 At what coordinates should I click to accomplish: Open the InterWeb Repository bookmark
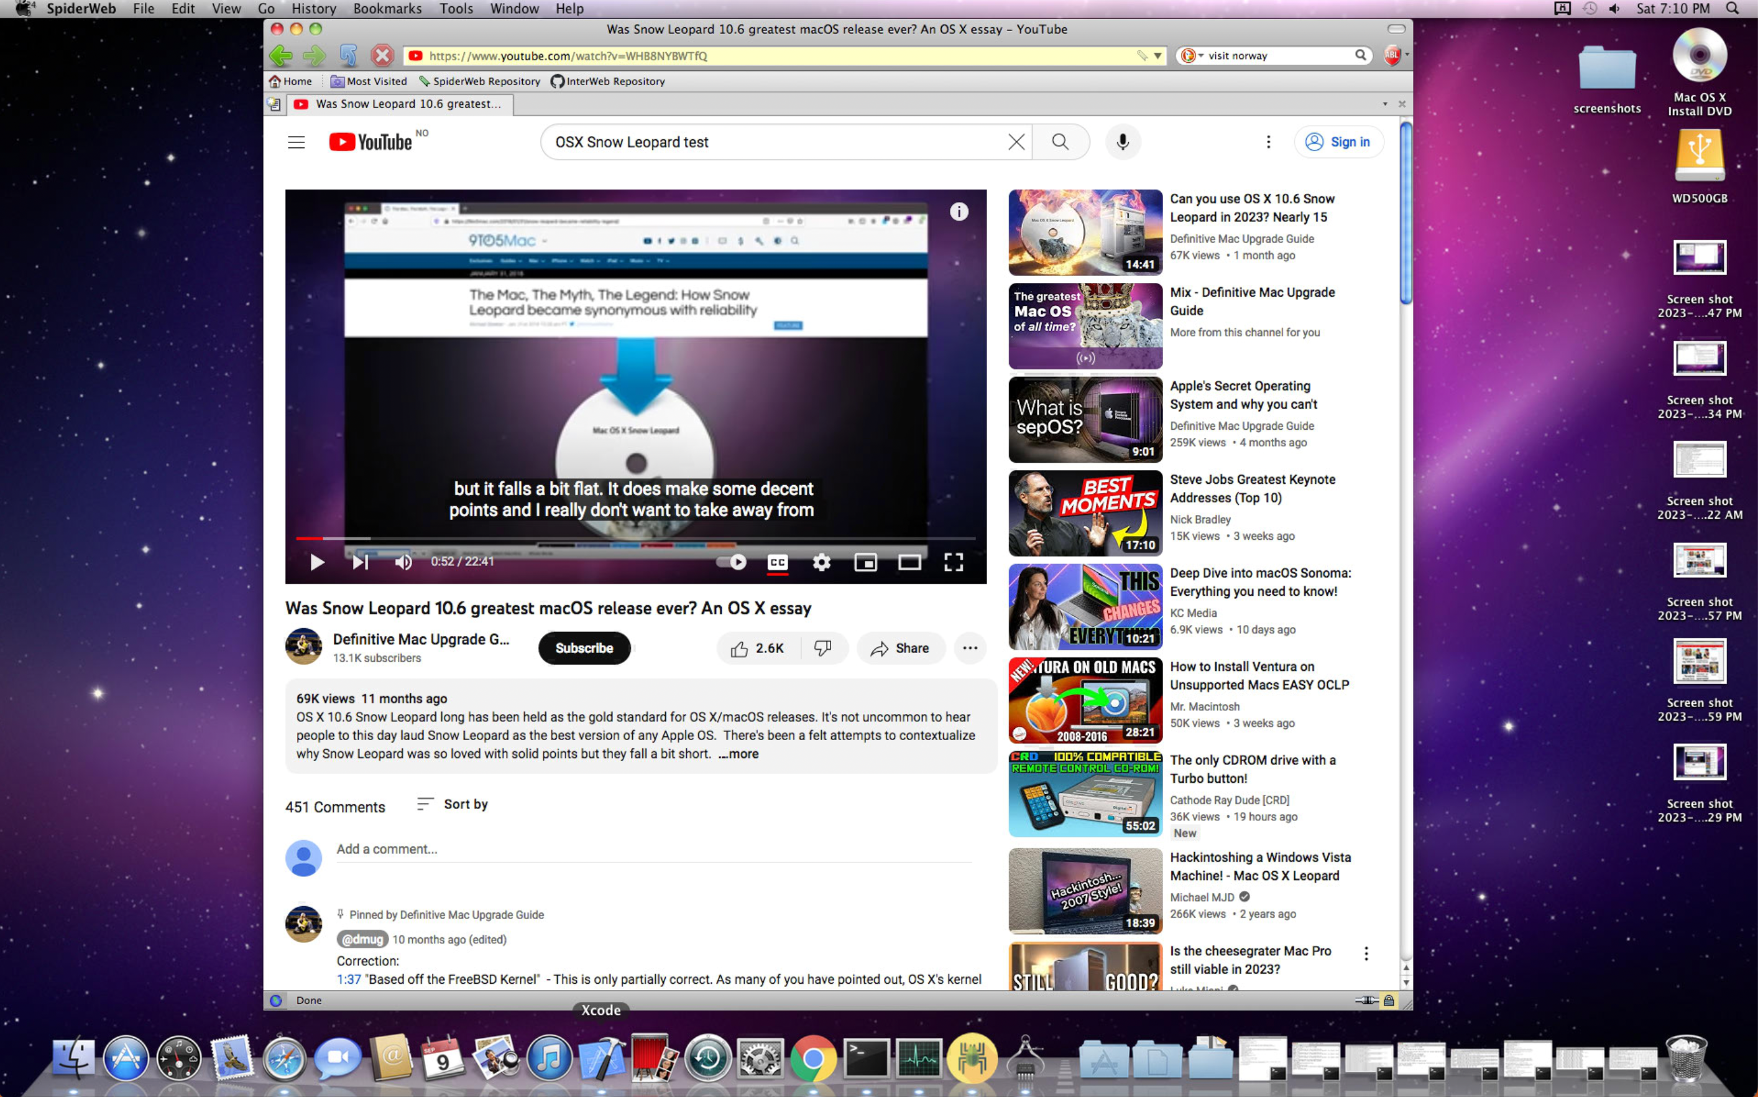click(x=608, y=81)
